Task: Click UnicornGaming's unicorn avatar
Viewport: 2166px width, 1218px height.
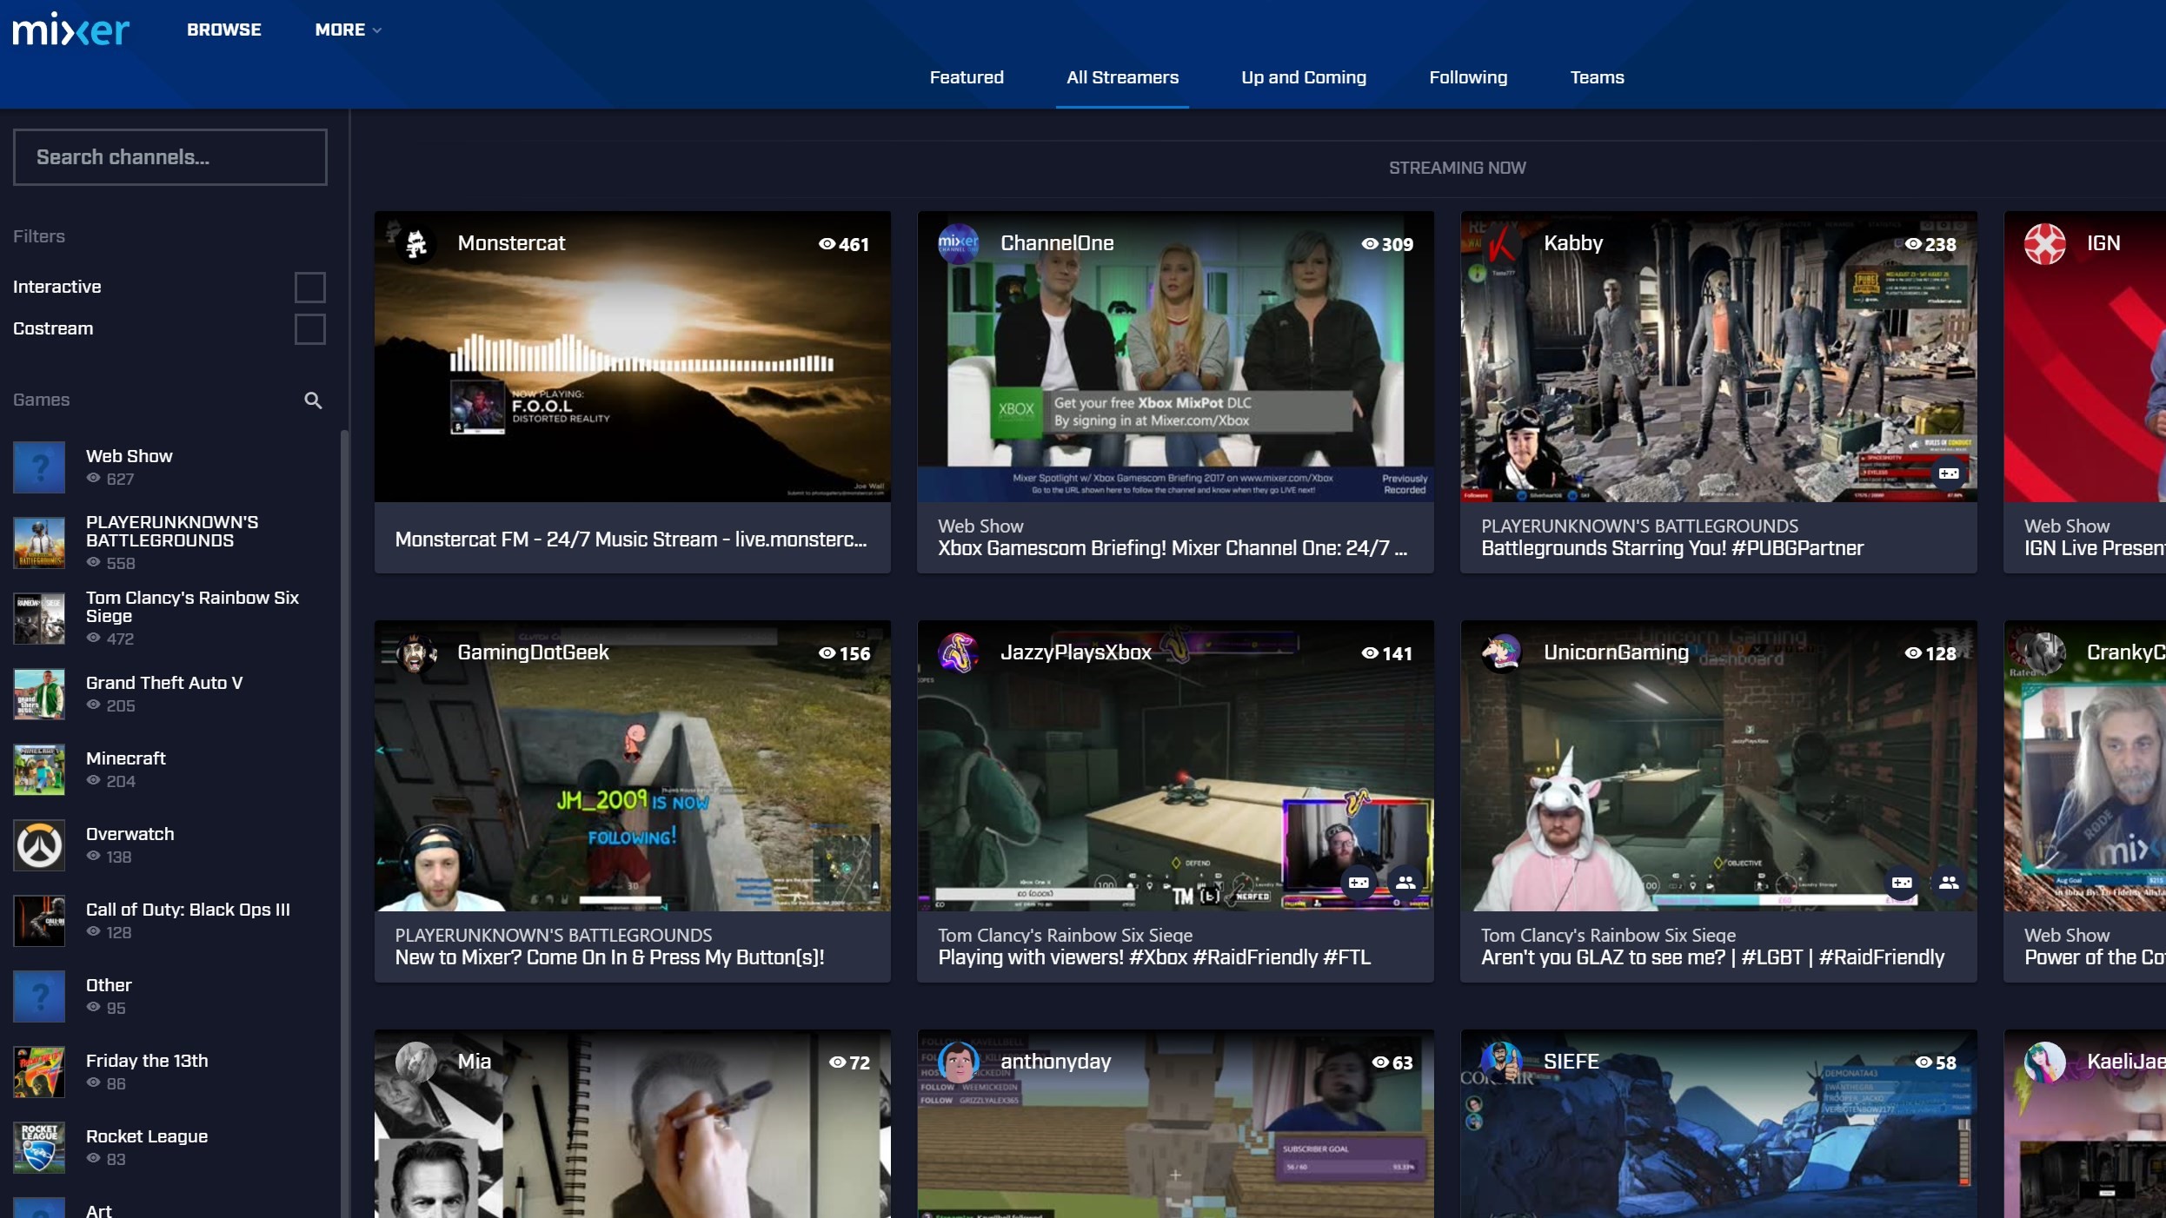Action: click(x=1502, y=652)
